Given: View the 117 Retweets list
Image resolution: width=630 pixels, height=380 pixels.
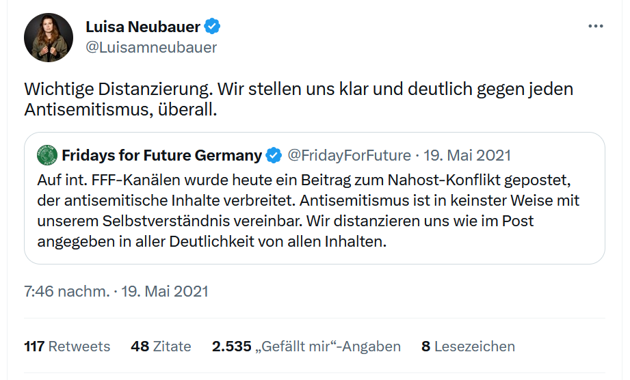Looking at the screenshot, I should pyautogui.click(x=67, y=347).
